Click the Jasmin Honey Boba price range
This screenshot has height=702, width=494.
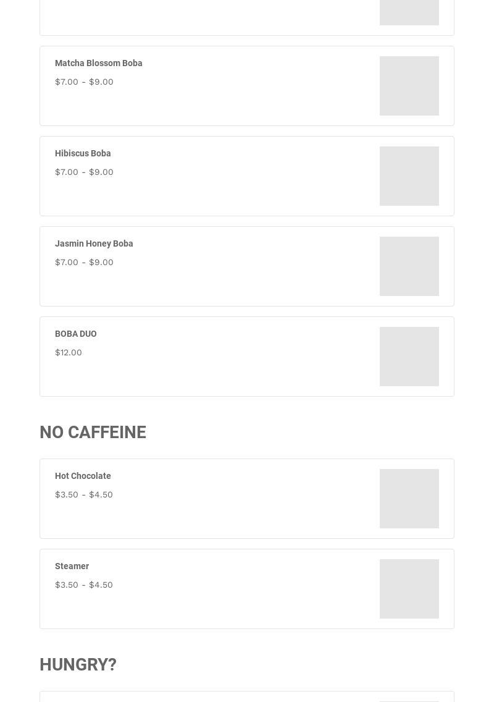click(x=84, y=262)
